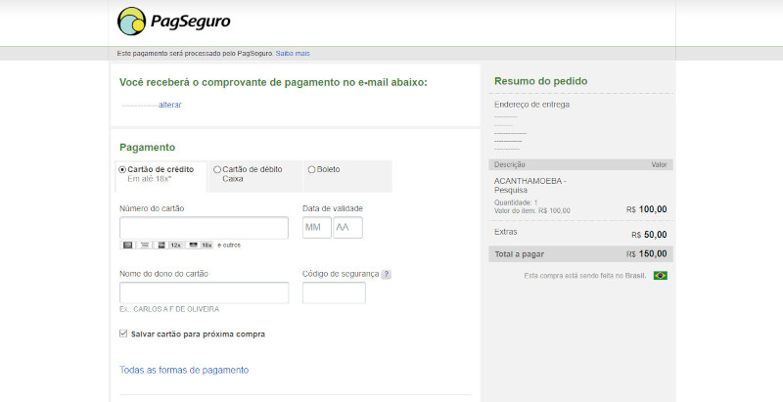The width and height of the screenshot is (783, 402).
Task: Click the Saiba mais link
Action: [x=293, y=53]
